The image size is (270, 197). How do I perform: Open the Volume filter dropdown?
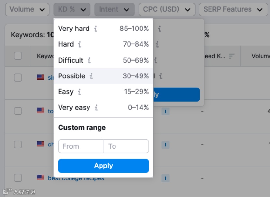tap(27, 9)
